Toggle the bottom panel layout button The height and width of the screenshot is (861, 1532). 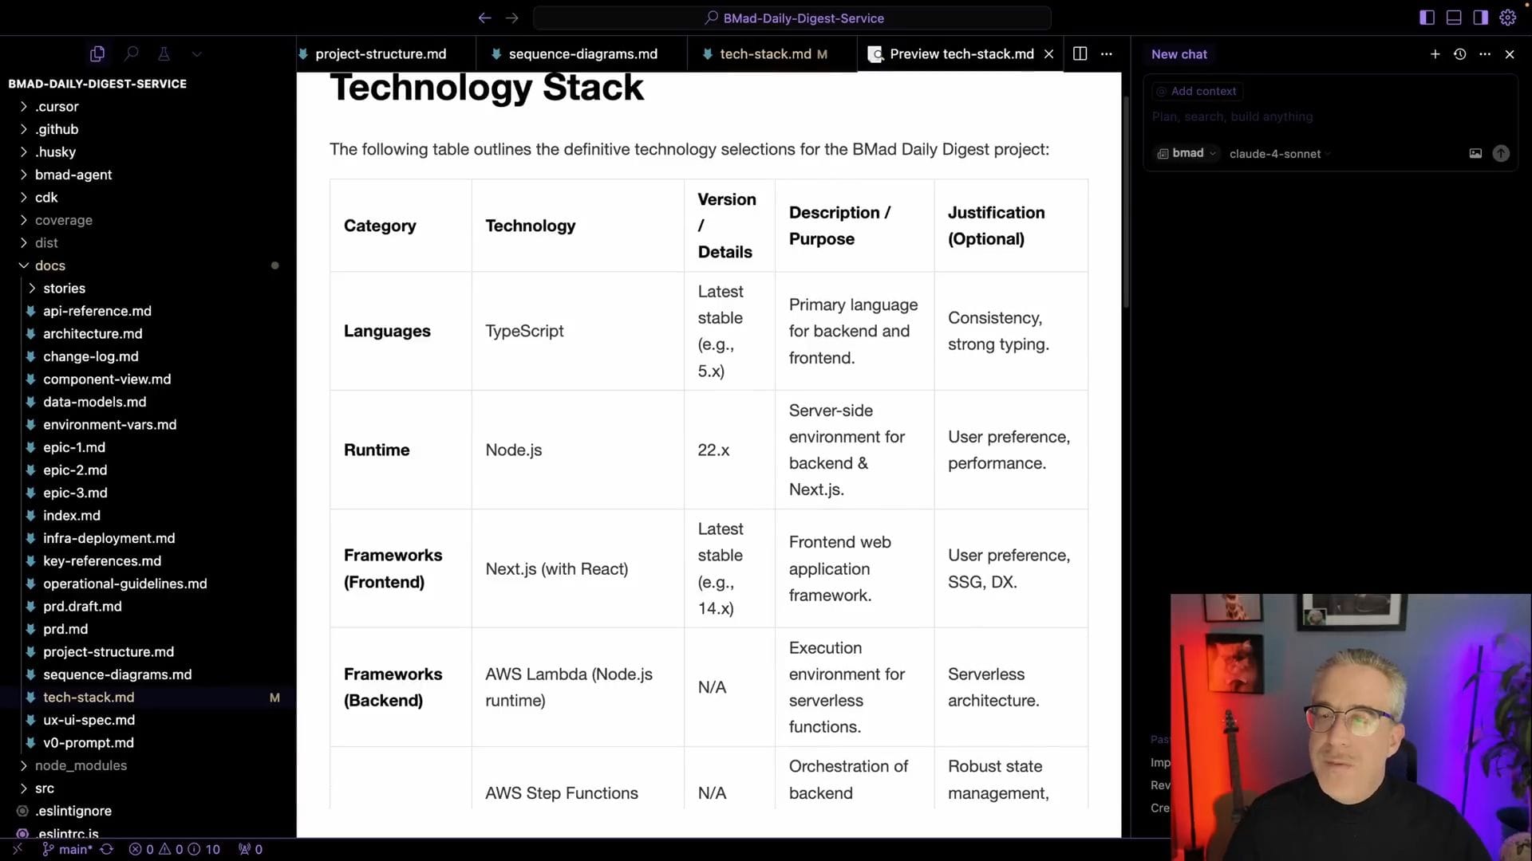click(x=1454, y=18)
